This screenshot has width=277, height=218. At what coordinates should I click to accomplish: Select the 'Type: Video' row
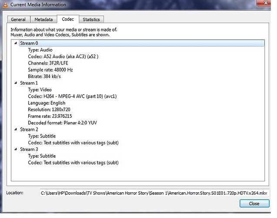(x=40, y=90)
